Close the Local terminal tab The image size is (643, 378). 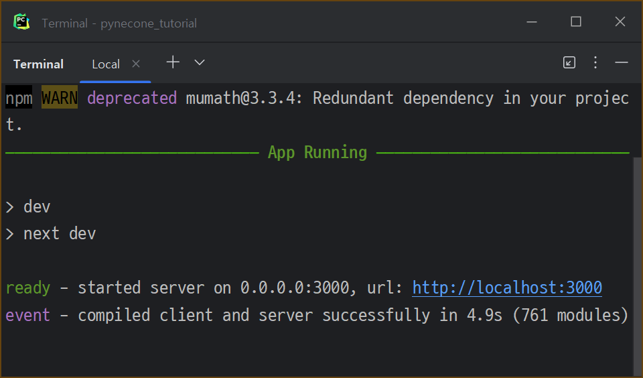click(x=136, y=64)
